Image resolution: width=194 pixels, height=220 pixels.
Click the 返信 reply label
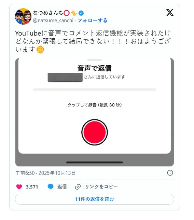coord(62,187)
